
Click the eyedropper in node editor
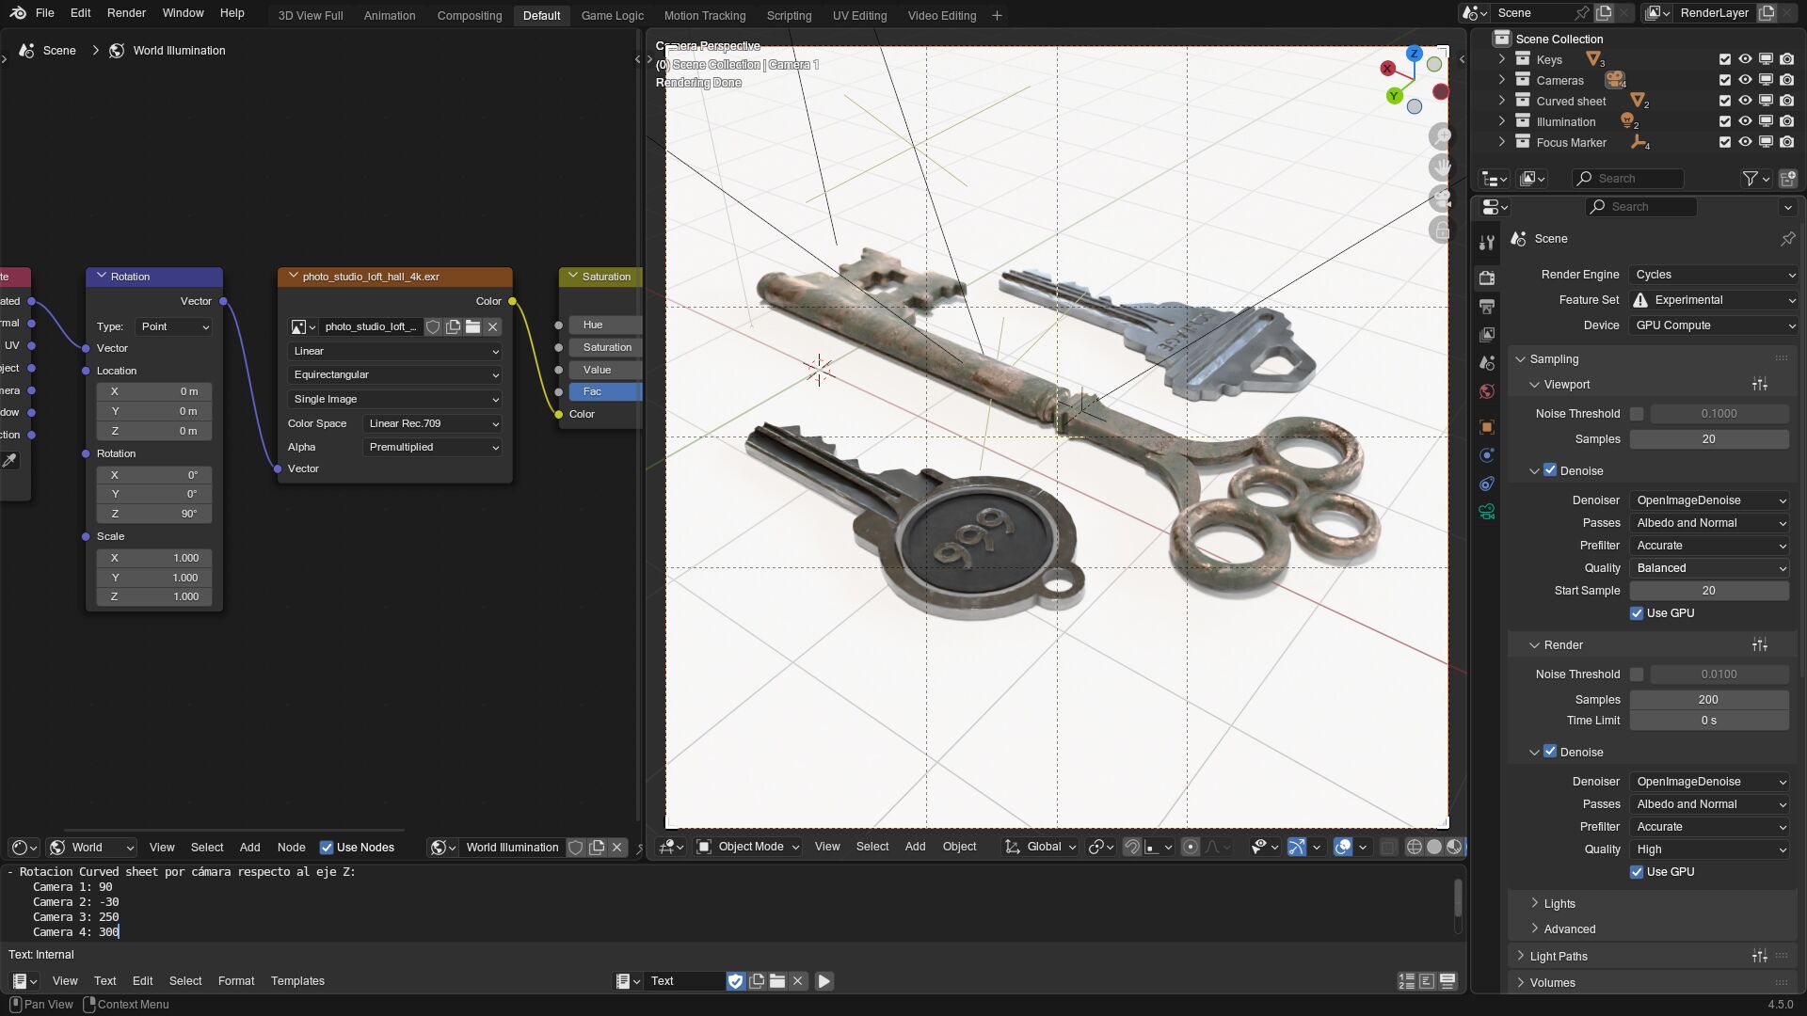coord(10,460)
